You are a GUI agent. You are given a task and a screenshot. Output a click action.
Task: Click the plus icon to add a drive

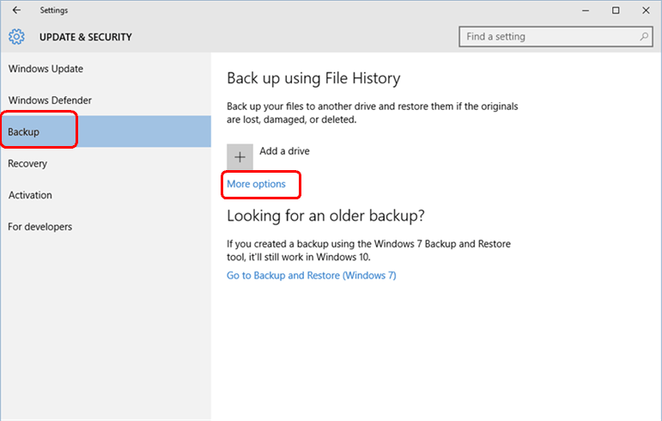(240, 157)
